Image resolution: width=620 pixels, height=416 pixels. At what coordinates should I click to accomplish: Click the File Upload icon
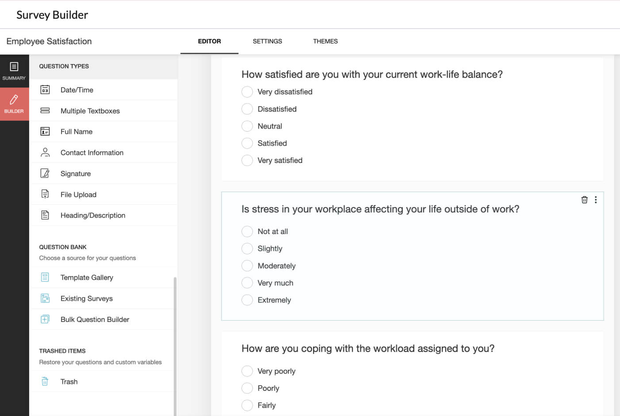[45, 194]
